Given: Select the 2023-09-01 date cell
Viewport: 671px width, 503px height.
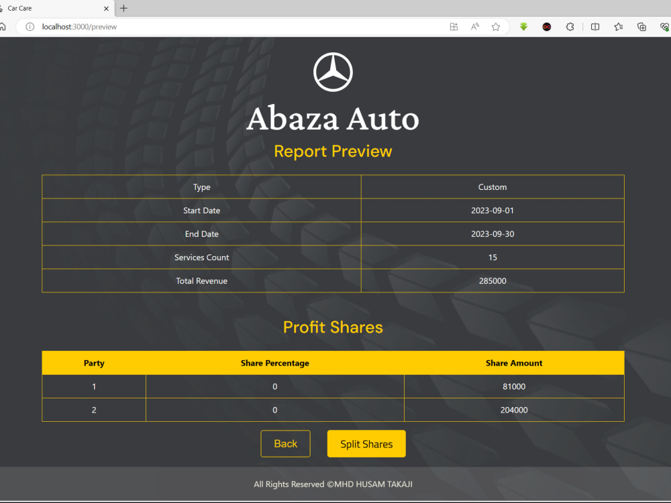Looking at the screenshot, I should 493,211.
